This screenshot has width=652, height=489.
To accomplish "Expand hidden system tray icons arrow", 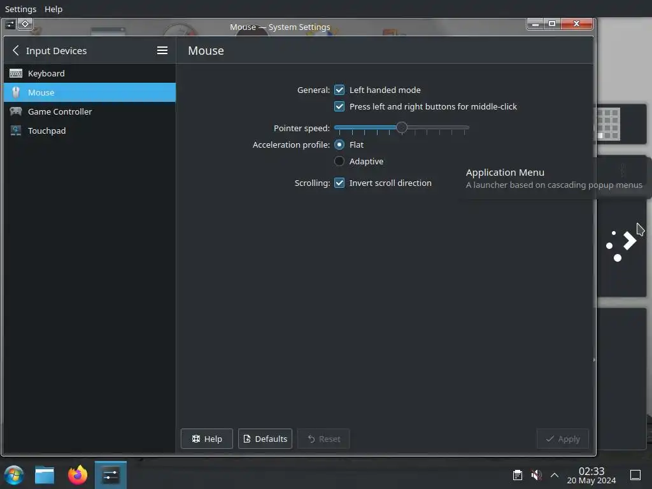I will click(555, 475).
